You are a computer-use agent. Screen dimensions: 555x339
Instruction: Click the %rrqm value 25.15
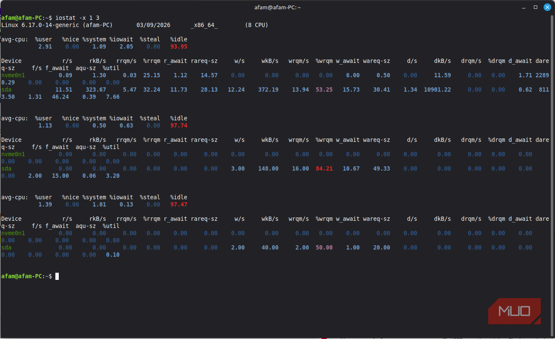(152, 75)
